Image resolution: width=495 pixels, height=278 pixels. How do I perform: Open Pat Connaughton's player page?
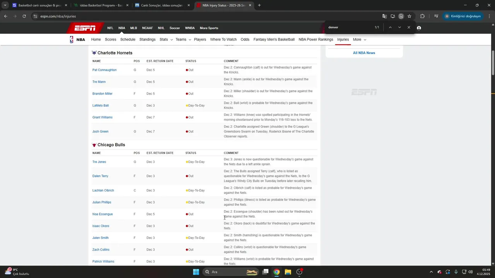[104, 70]
